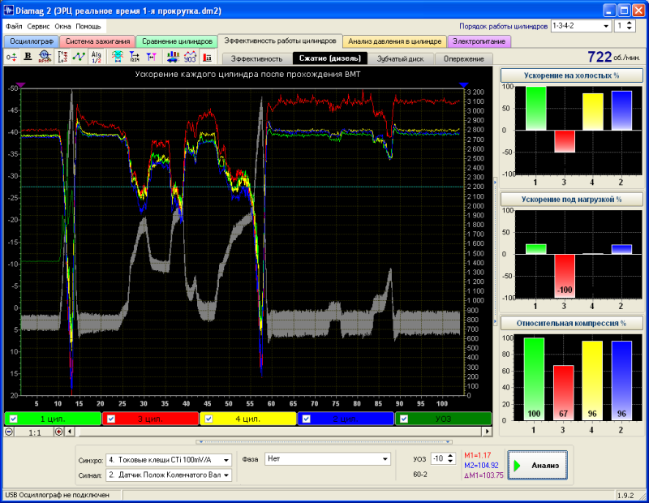Click the RPM scale bracket icon
Viewport: 649px width, 503px height.
[62, 57]
